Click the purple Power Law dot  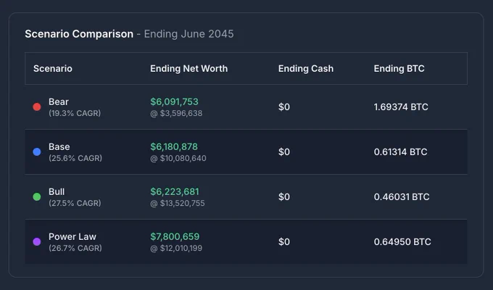[x=37, y=242]
